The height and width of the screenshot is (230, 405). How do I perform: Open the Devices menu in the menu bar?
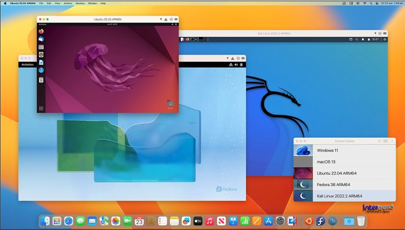pyautogui.click(x=80, y=3)
